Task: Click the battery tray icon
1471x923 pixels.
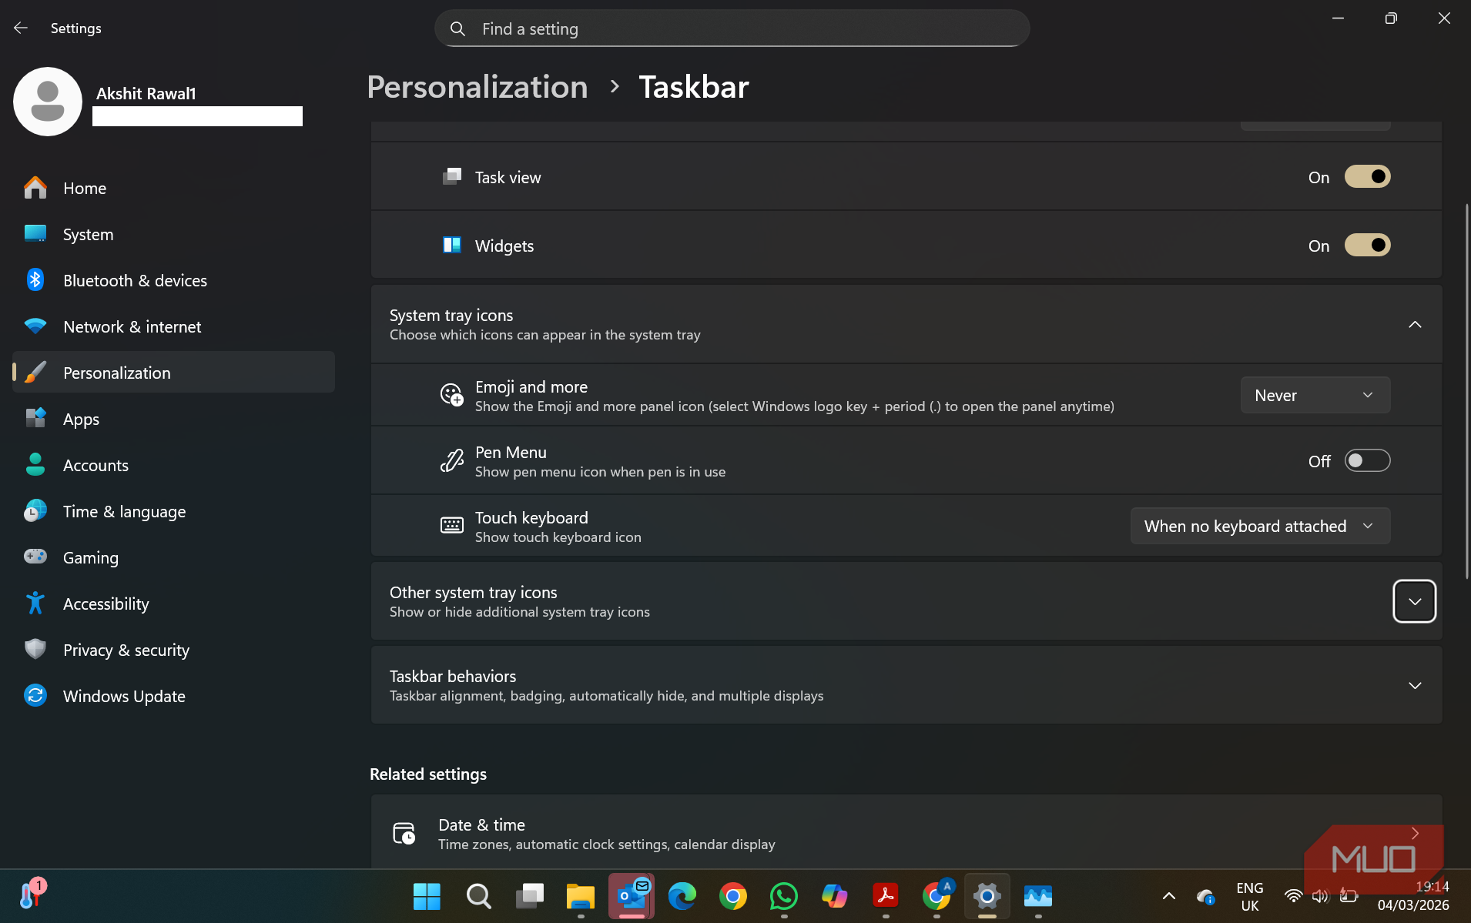Action: [1348, 896]
